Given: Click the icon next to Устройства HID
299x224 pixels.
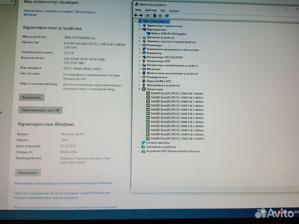Looking at the screenshot, I should coord(143,151).
